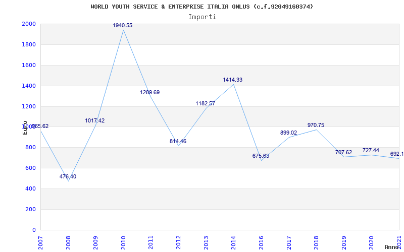This screenshot has width=404, height=252.
Task: Select the 1414.33 value label
Action: [233, 80]
